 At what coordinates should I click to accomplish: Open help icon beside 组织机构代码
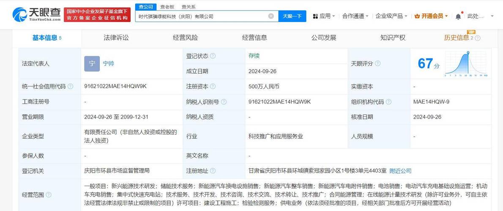pyautogui.click(x=388, y=102)
